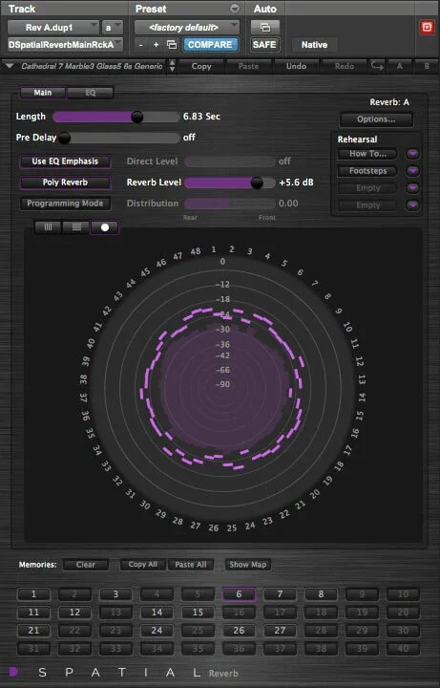Click the +5.6 dB reverb level value

[x=296, y=183]
